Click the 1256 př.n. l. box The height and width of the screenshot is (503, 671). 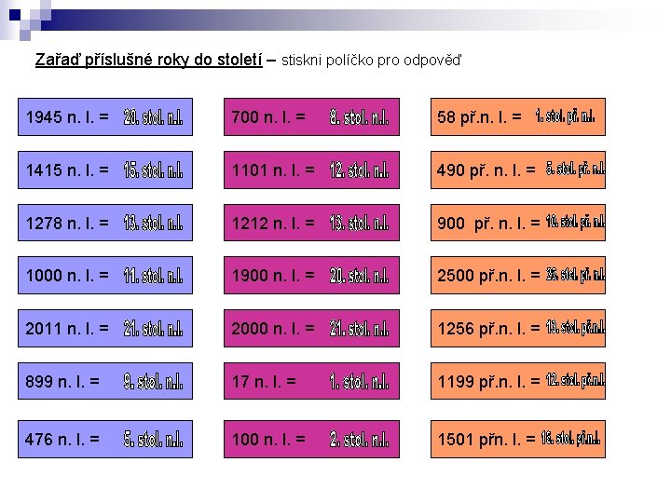[518, 328]
